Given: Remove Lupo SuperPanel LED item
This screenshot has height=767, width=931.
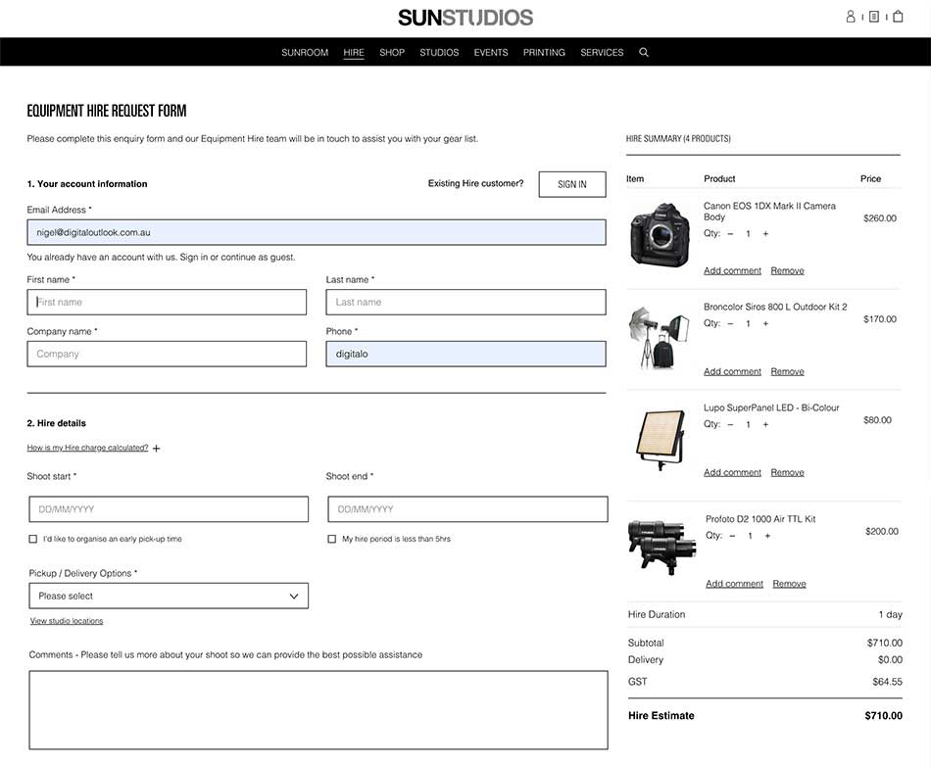Looking at the screenshot, I should pyautogui.click(x=787, y=472).
